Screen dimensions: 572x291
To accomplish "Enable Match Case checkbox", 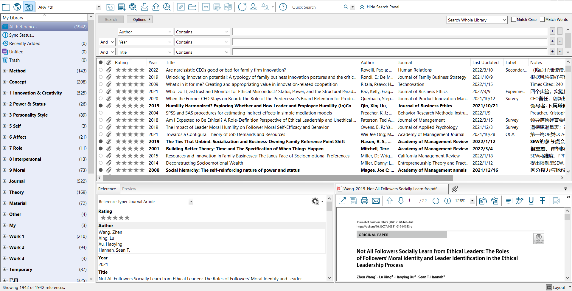I will click(x=514, y=19).
